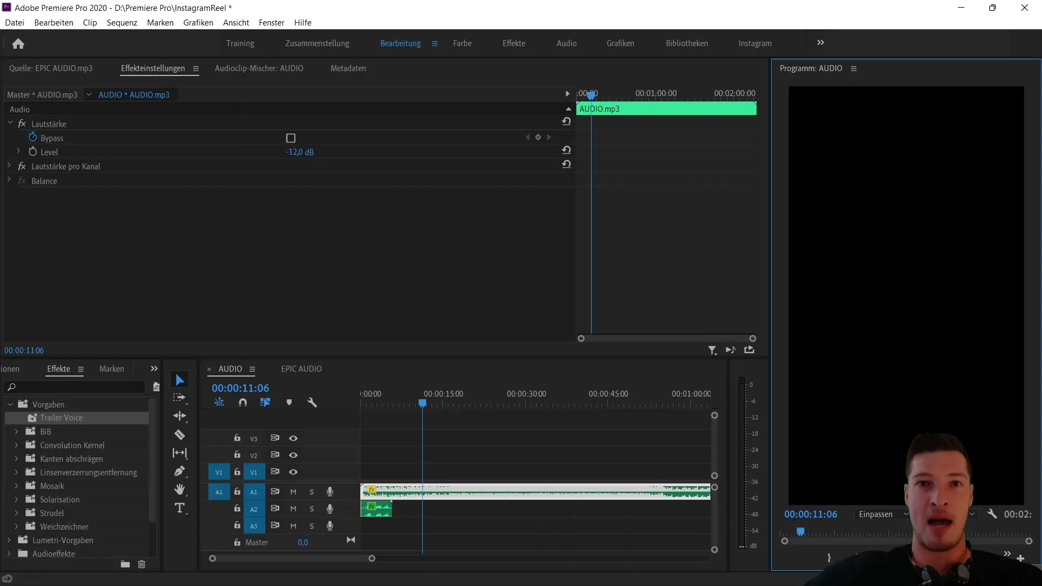Create new custom bin in Effects panel
The height and width of the screenshot is (586, 1042).
tap(125, 564)
